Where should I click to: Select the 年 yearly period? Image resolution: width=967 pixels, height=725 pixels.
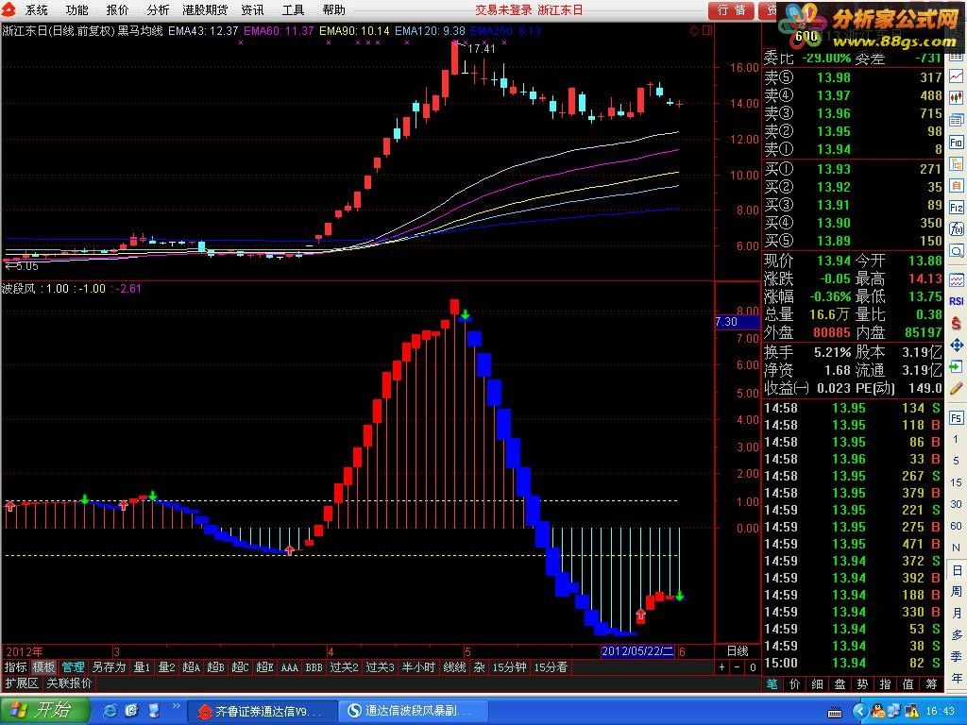[956, 678]
